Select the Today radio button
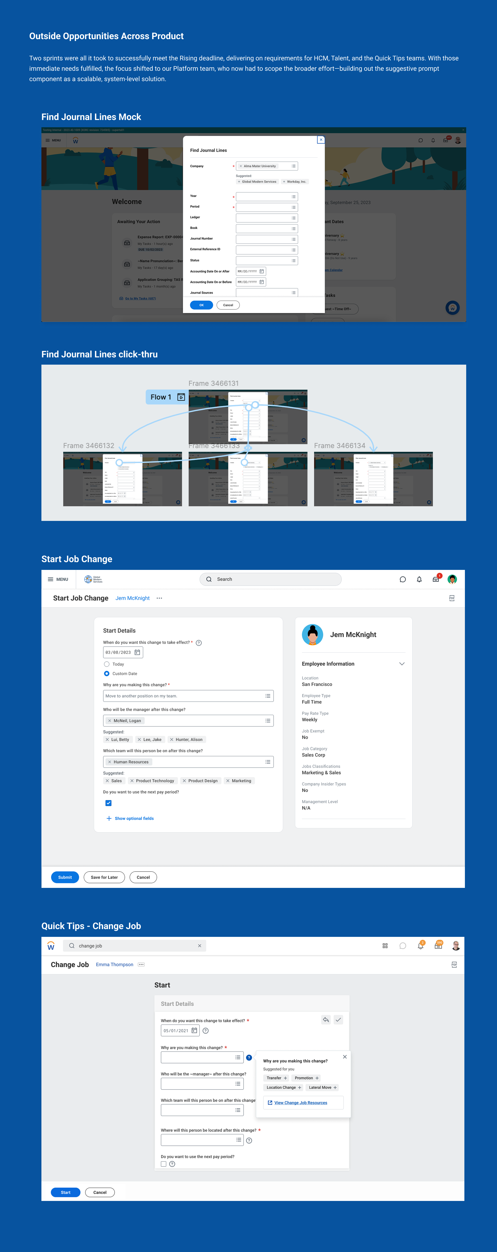Screen dimensions: 497x1252 pyautogui.click(x=107, y=664)
